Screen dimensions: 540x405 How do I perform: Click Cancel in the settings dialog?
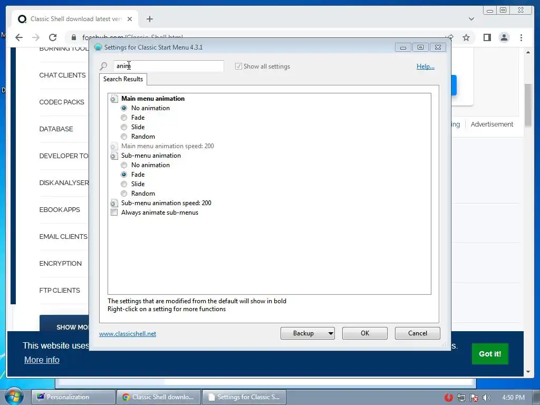click(x=418, y=333)
